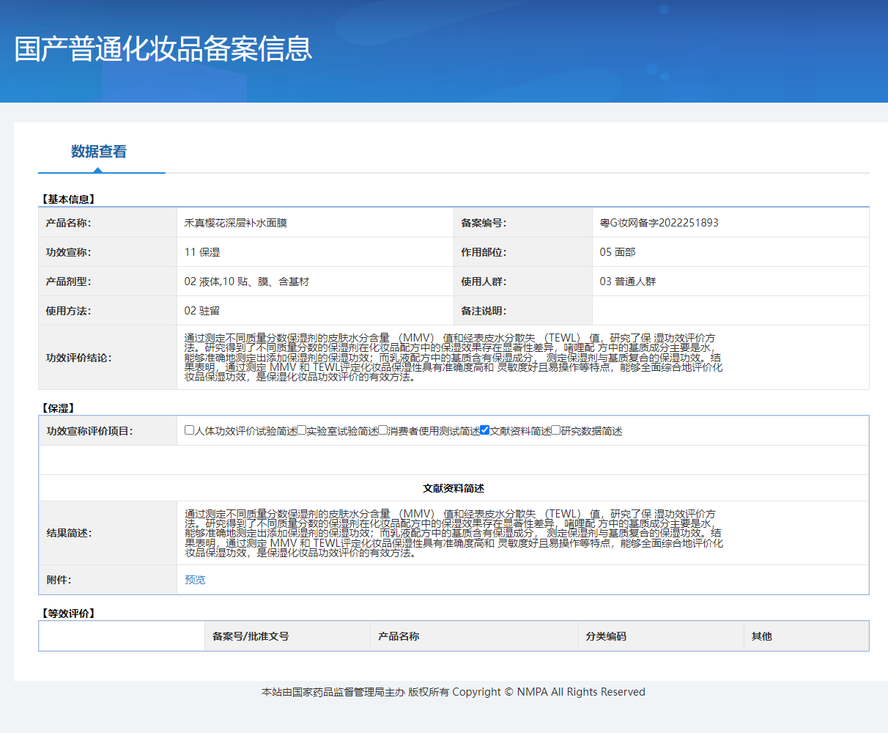This screenshot has height=733, width=888.
Task: Click the 备注说明: label
Action: (484, 311)
